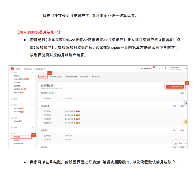Image resolution: width=195 pixels, height=171 pixels.
Task: Click the 京东快递 carrier name
Action: tap(44, 93)
